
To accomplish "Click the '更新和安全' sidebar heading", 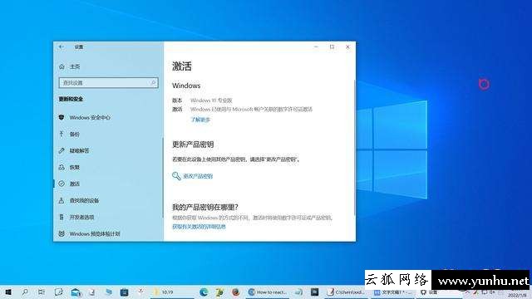I will click(x=71, y=99).
